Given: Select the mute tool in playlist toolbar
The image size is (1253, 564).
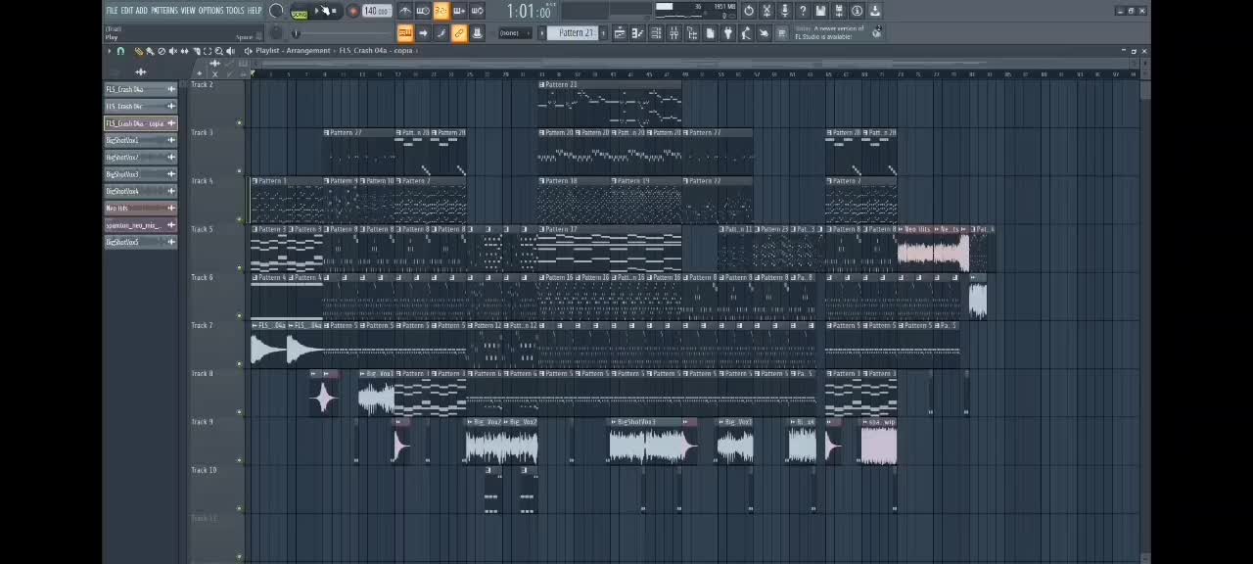Looking at the screenshot, I should 172,51.
